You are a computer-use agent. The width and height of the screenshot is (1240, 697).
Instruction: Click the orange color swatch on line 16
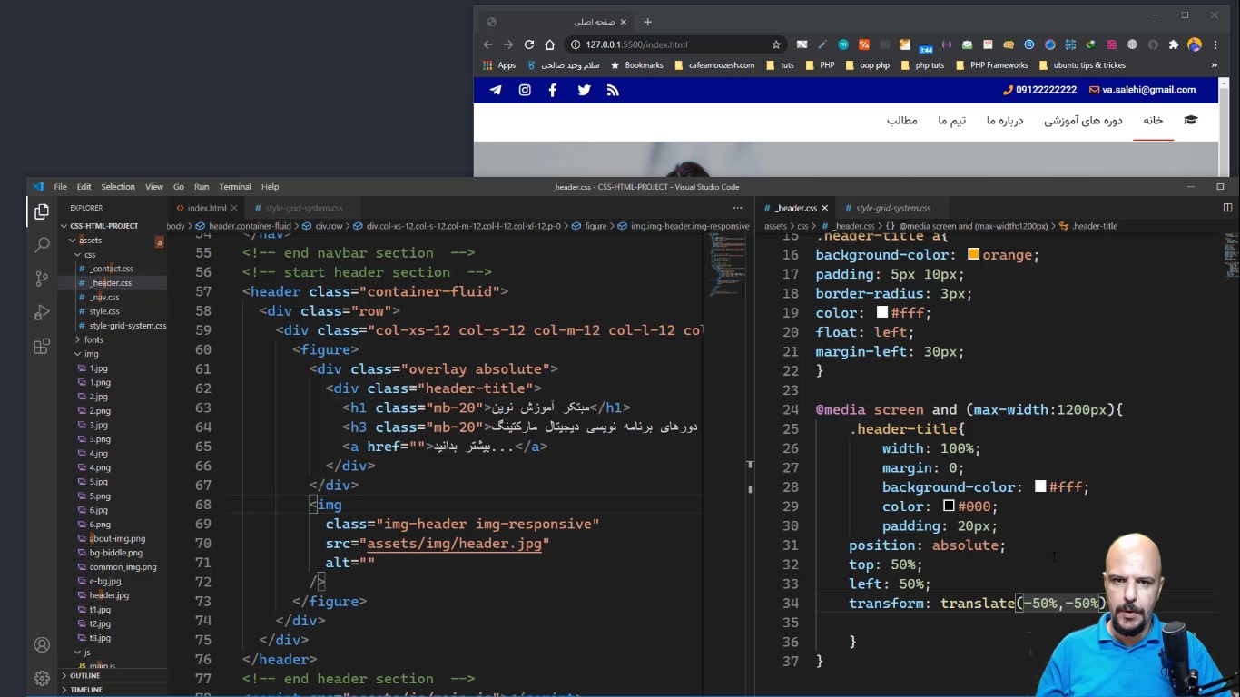973,255
